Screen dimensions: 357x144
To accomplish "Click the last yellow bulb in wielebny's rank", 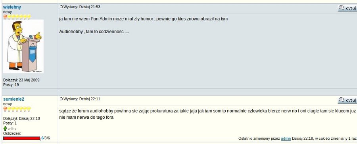I will 29,17.
